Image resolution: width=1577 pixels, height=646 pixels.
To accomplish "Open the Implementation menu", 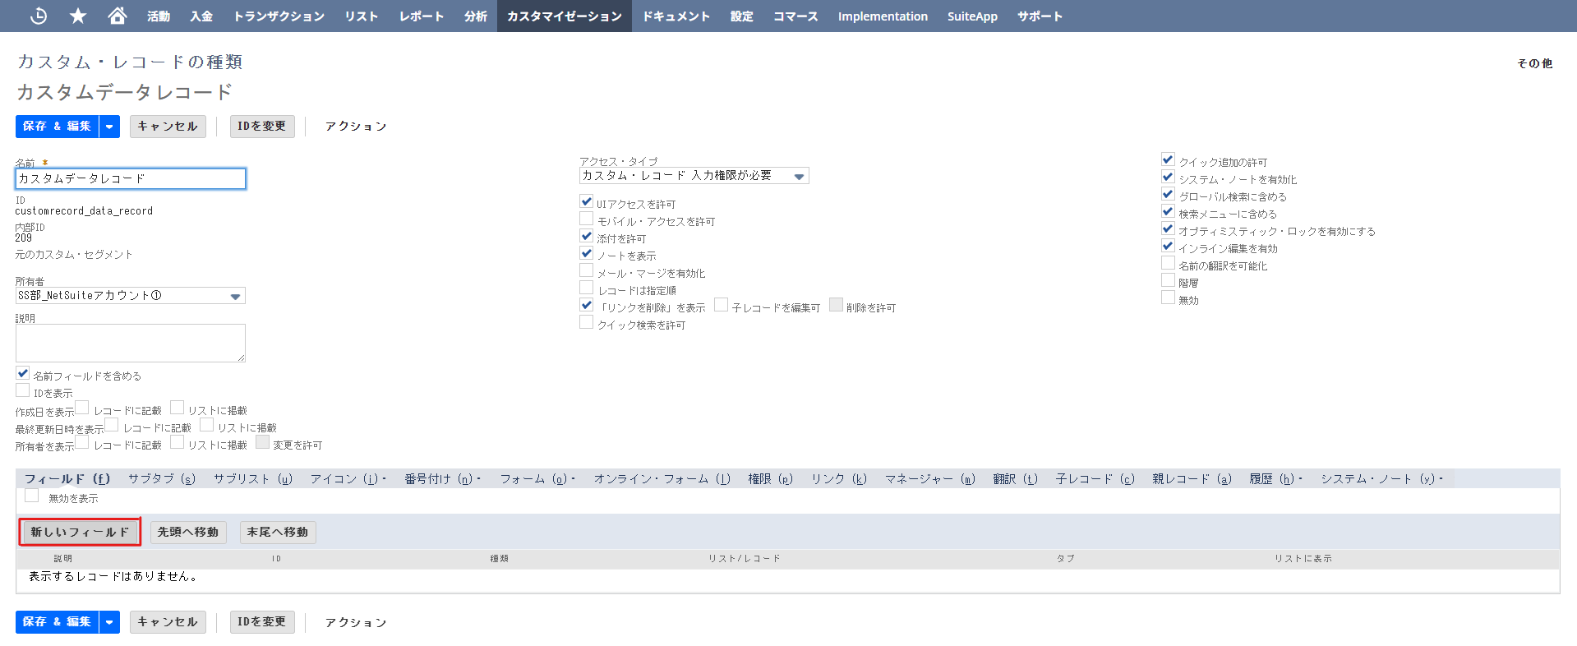I will click(883, 16).
